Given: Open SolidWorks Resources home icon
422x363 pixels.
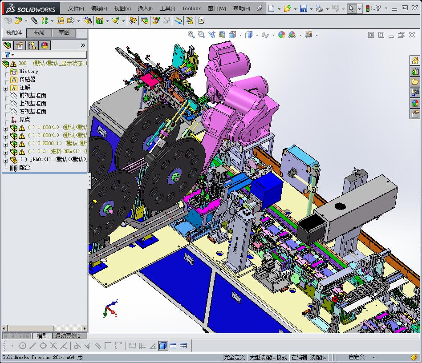Looking at the screenshot, I should 415,61.
